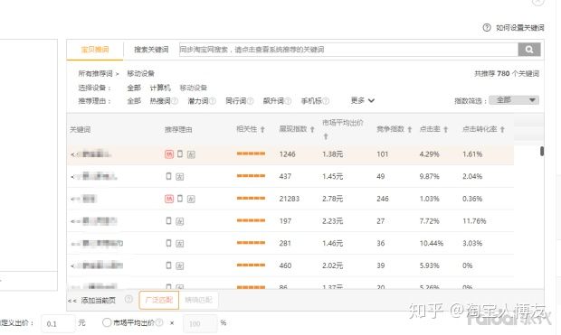Open 如何设置关键词 help link
561x335 pixels.
[520, 27]
